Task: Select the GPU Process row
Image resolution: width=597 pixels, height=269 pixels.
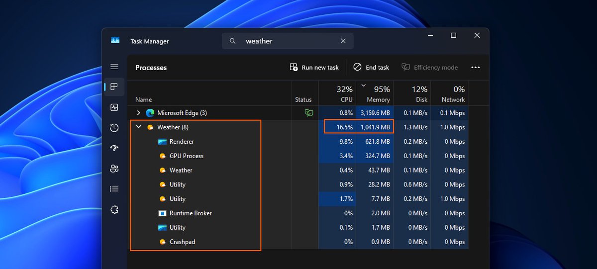Action: (x=298, y=156)
